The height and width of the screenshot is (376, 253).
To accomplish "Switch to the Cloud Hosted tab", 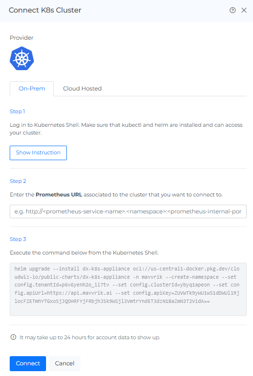I will [82, 89].
